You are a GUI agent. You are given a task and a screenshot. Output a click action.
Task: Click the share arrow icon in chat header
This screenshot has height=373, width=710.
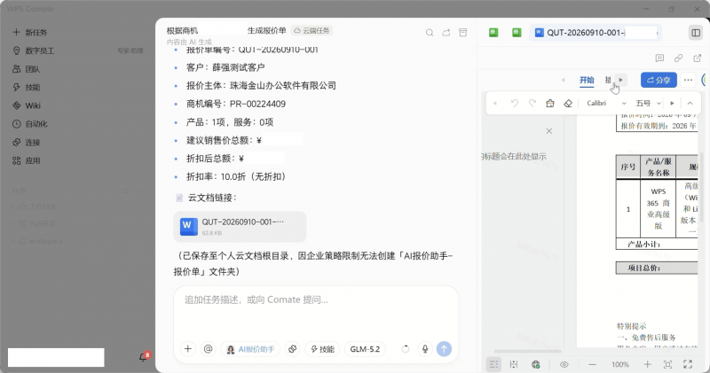[x=446, y=33]
